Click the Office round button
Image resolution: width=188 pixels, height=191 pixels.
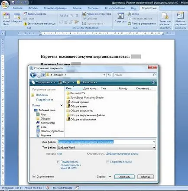[x=5, y=4]
